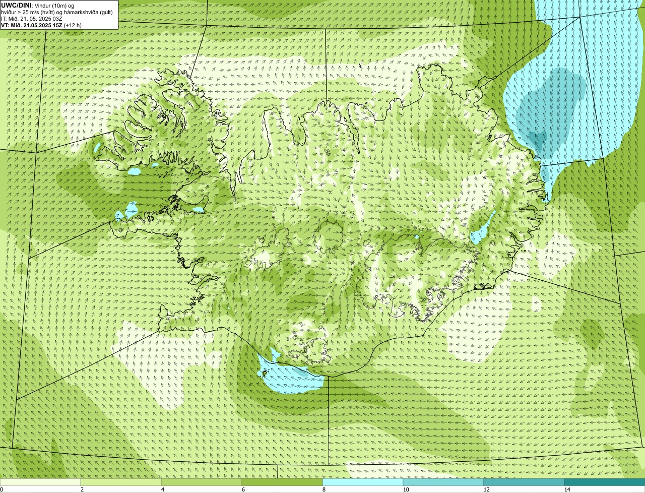The height and width of the screenshot is (493, 645).
Task: Click the valid time "VT: Mið. 21.05.2025 15Z"
Action: click(x=31, y=25)
